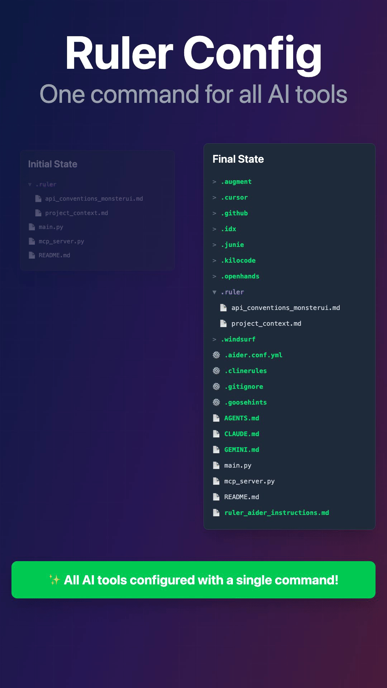Click the file icon beside ruler_aider_instructions.md
This screenshot has height=688, width=387.
tap(216, 513)
